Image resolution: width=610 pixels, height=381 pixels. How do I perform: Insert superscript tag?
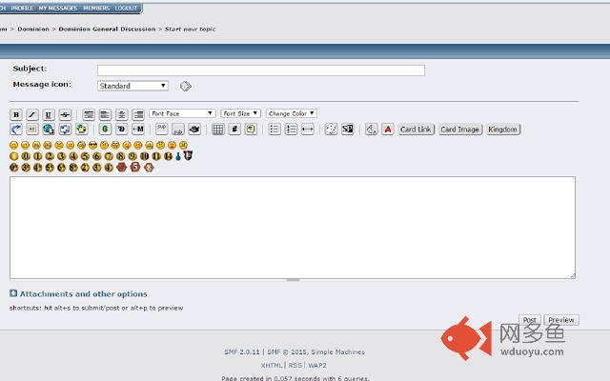pyautogui.click(x=161, y=130)
